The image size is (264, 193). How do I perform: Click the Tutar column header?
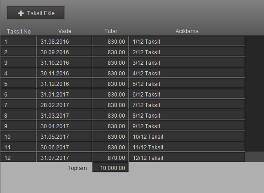point(111,31)
